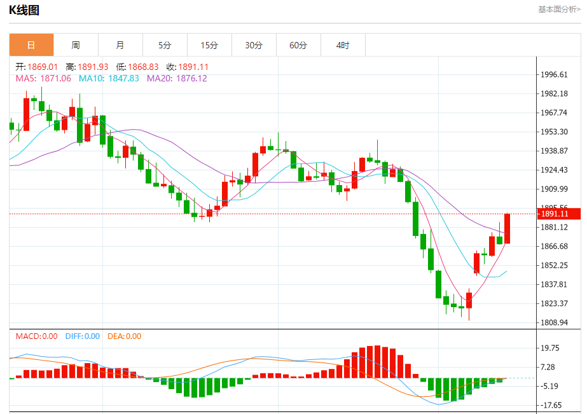This screenshot has width=587, height=414.
Task: Click the 1808.94 price axis label
Action: coord(554,322)
